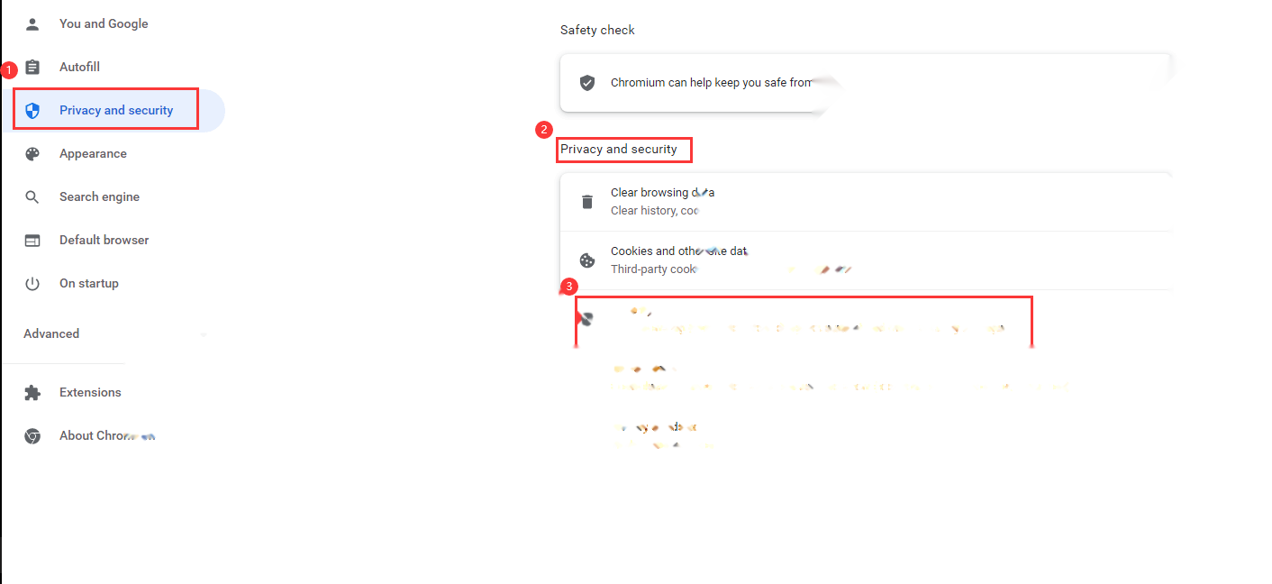The width and height of the screenshot is (1272, 584).
Task: Click the Safety check Chromium card
Action: [865, 83]
